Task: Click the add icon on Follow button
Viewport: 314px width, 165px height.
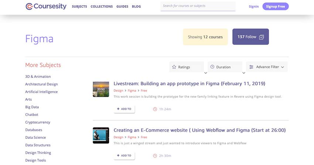Action: 261,37
